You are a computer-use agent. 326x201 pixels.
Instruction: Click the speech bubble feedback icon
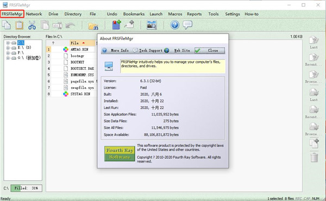tap(187, 25)
